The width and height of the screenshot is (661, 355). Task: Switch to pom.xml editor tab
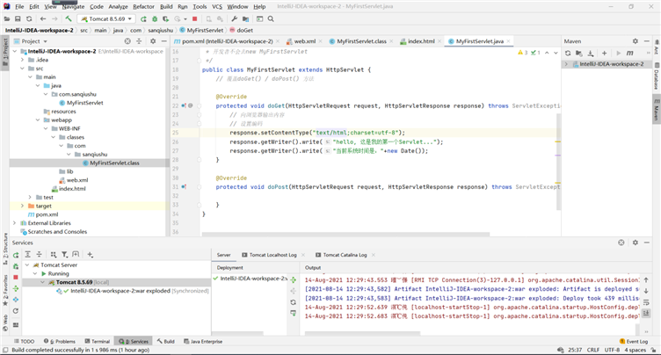(x=227, y=41)
